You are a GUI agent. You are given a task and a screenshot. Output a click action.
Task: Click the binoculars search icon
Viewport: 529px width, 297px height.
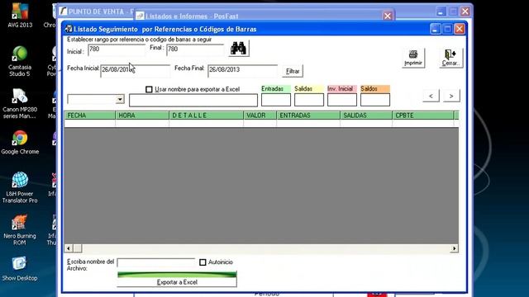(239, 49)
